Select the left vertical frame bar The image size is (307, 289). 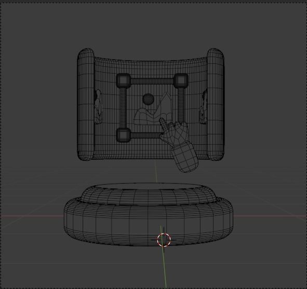(123, 108)
